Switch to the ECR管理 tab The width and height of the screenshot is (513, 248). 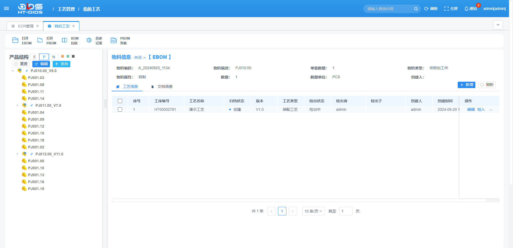pos(26,26)
